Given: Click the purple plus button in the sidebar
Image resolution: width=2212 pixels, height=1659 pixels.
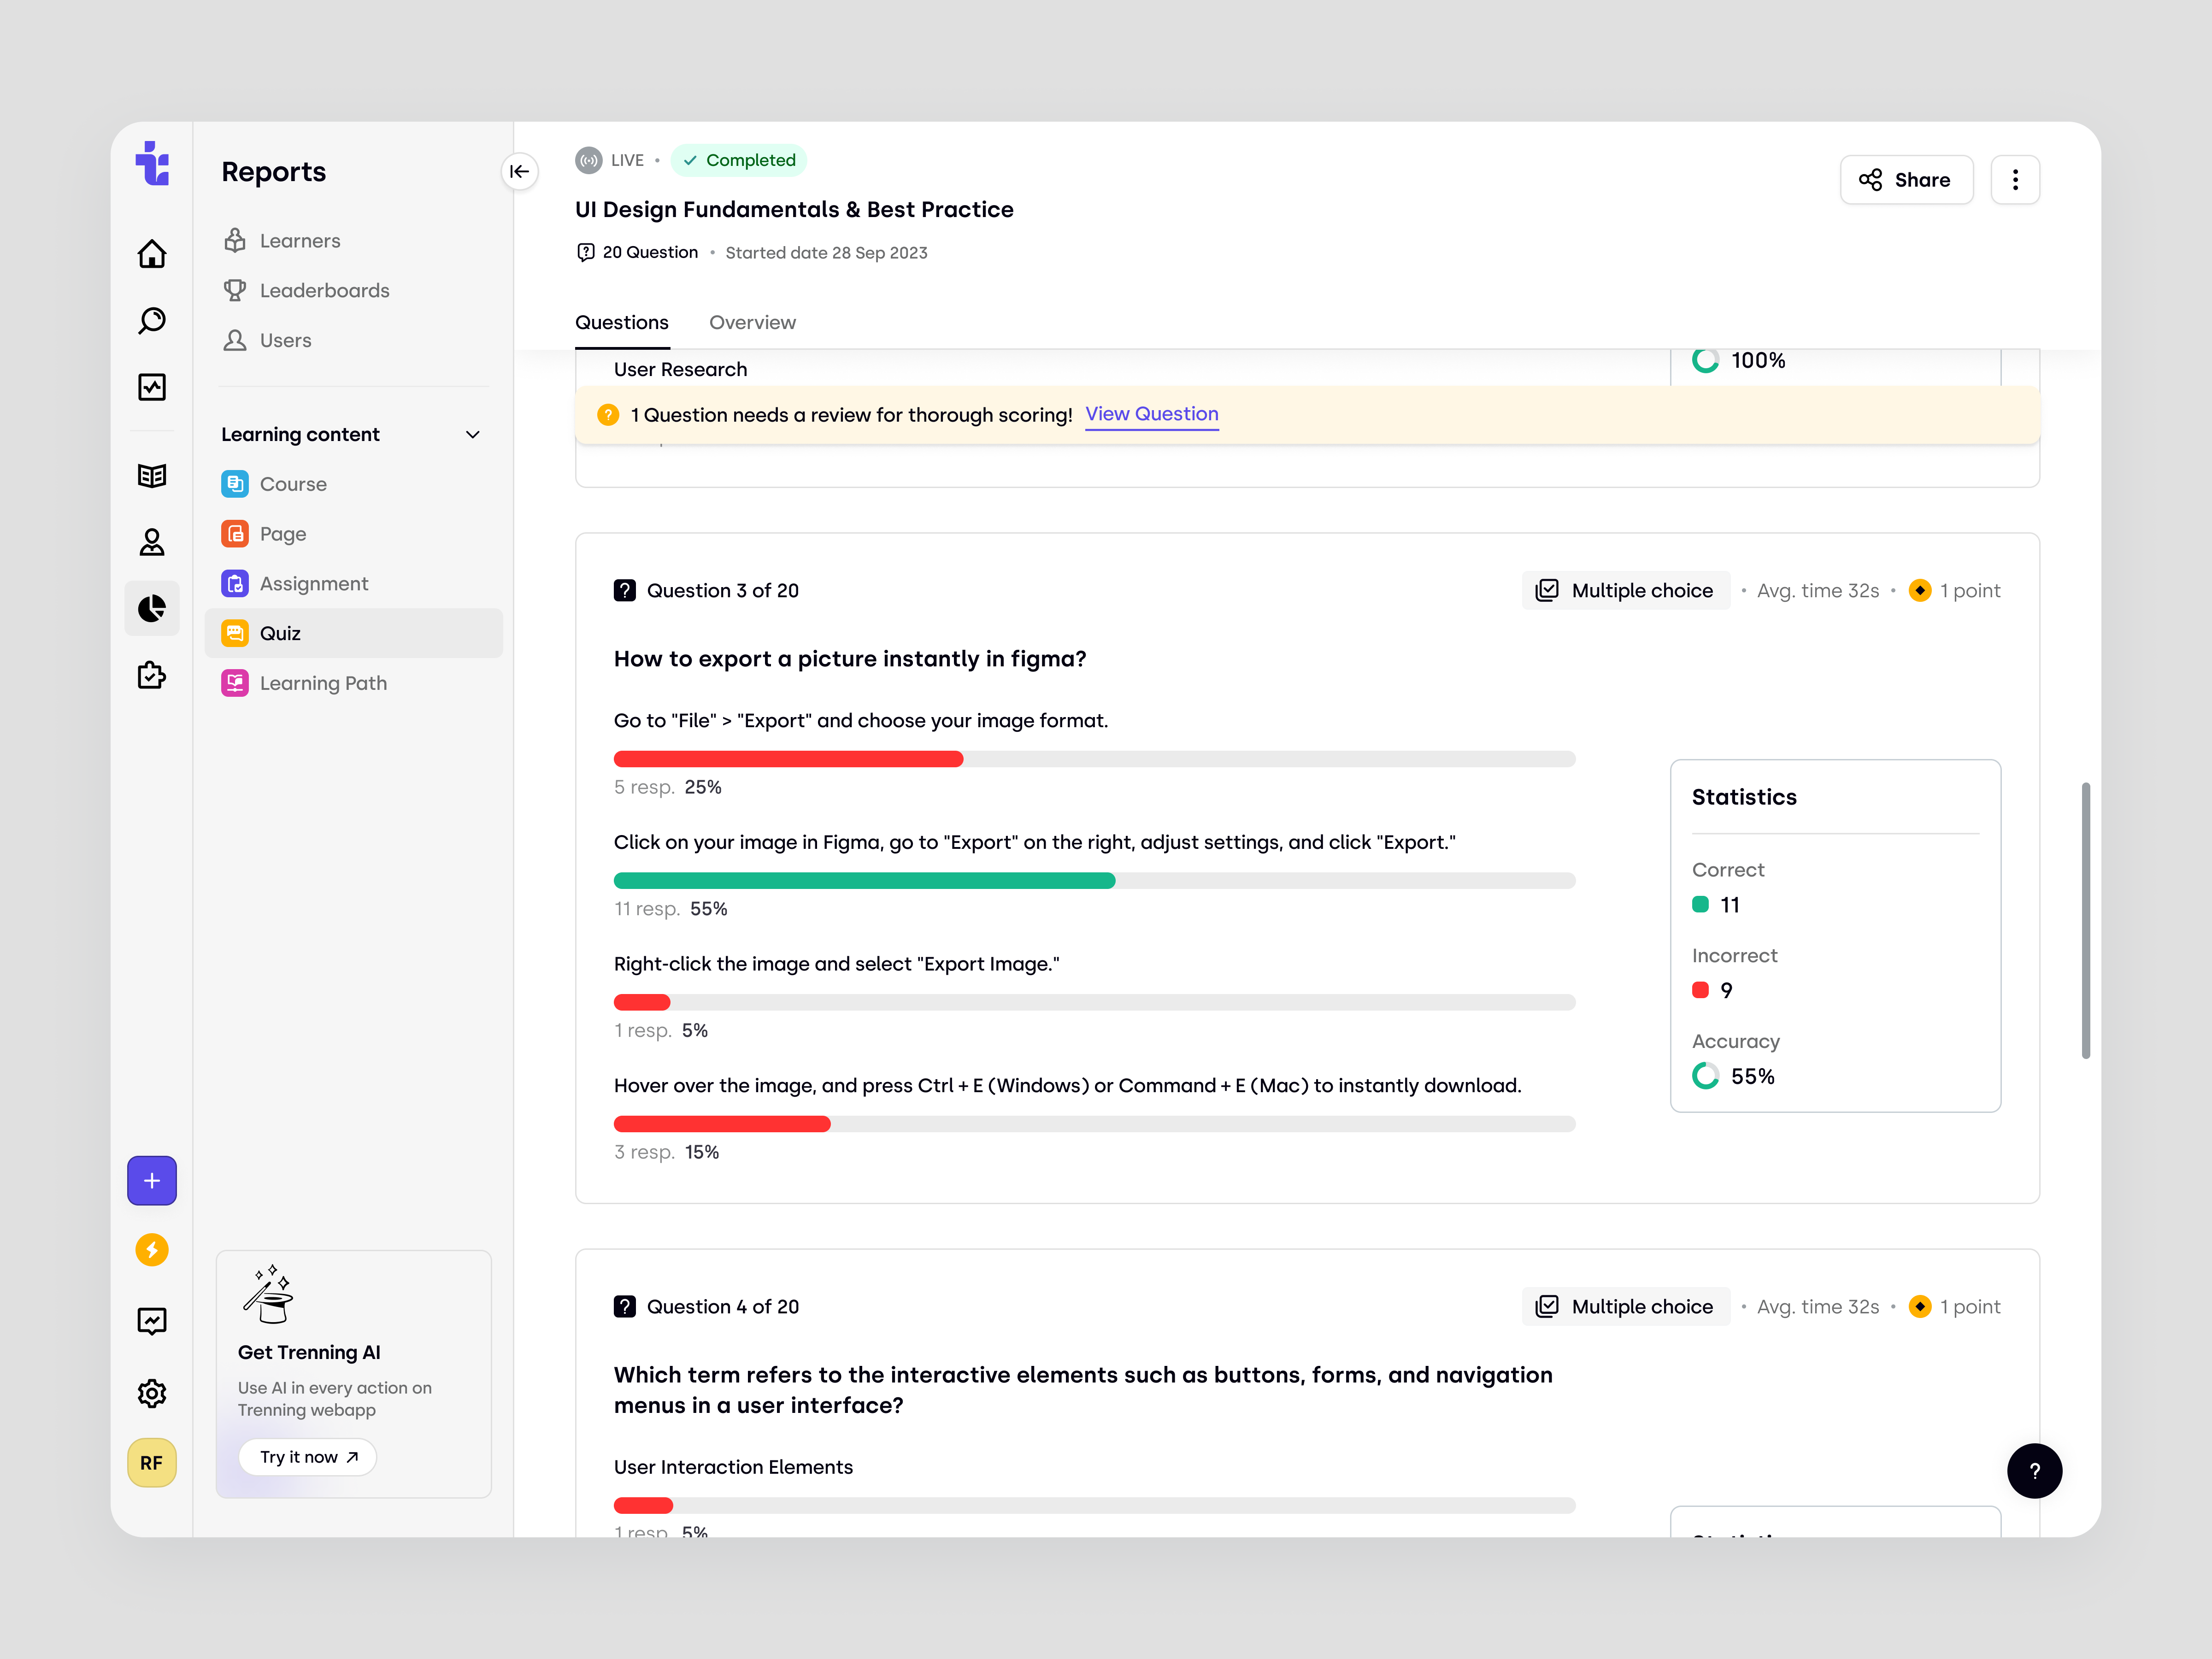Looking at the screenshot, I should pyautogui.click(x=151, y=1180).
